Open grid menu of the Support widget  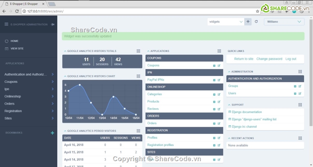300,105
